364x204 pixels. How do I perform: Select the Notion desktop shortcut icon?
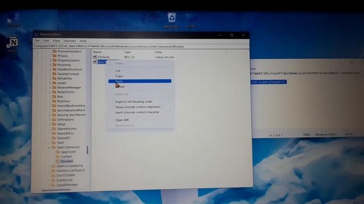[x=13, y=42]
